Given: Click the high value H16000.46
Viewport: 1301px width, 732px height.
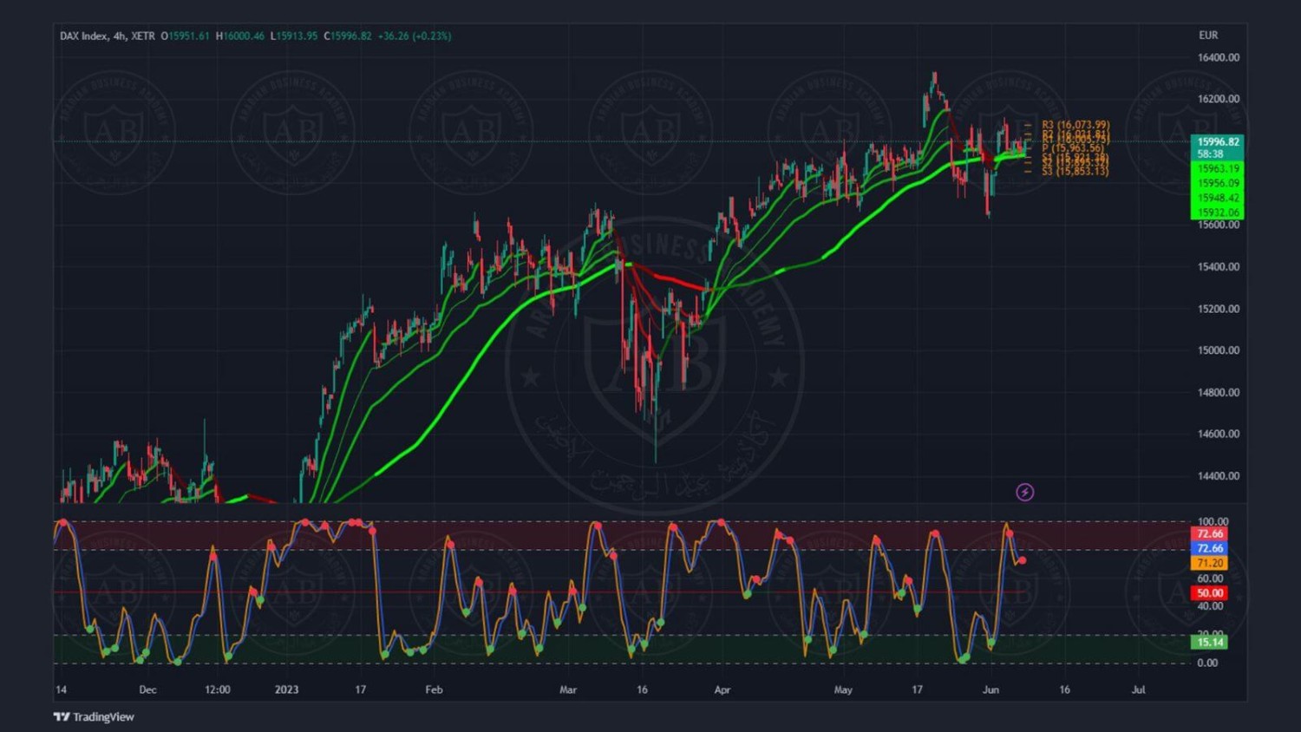Looking at the screenshot, I should coord(240,36).
